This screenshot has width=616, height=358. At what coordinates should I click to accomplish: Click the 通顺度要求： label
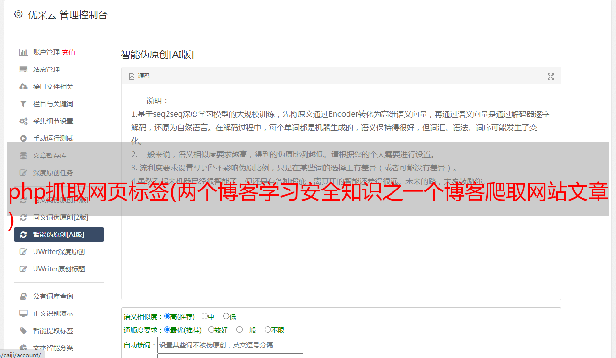click(144, 330)
